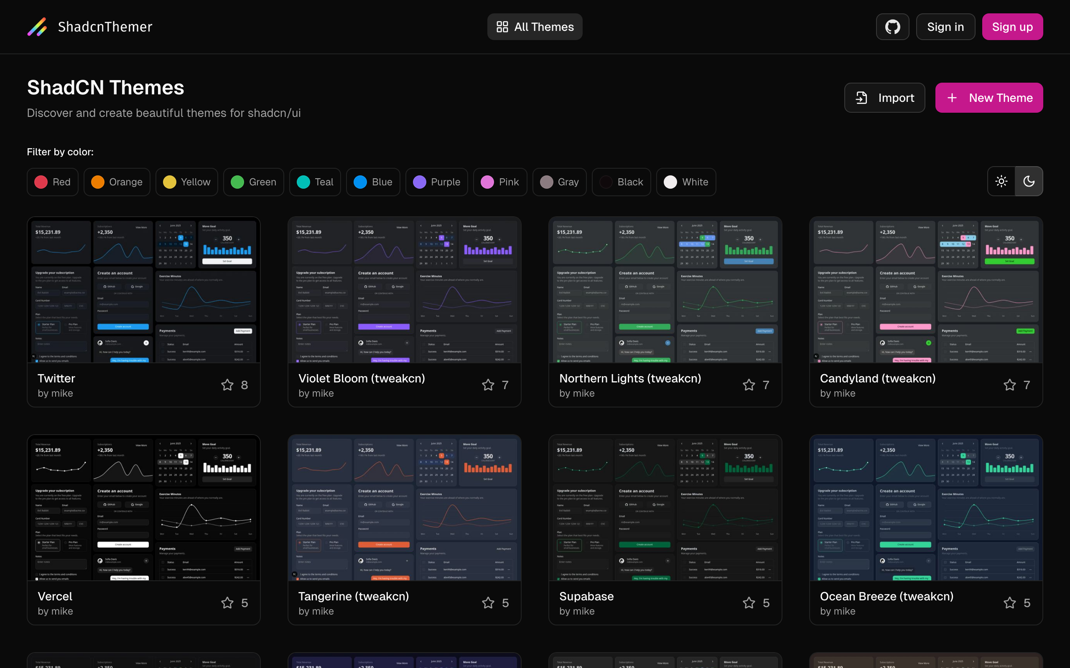Open the Northern Lights theme preview
This screenshot has width=1070, height=668.
pyautogui.click(x=665, y=290)
